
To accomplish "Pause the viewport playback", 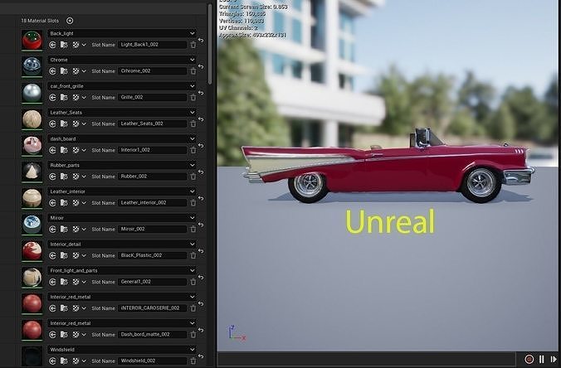I will point(542,359).
